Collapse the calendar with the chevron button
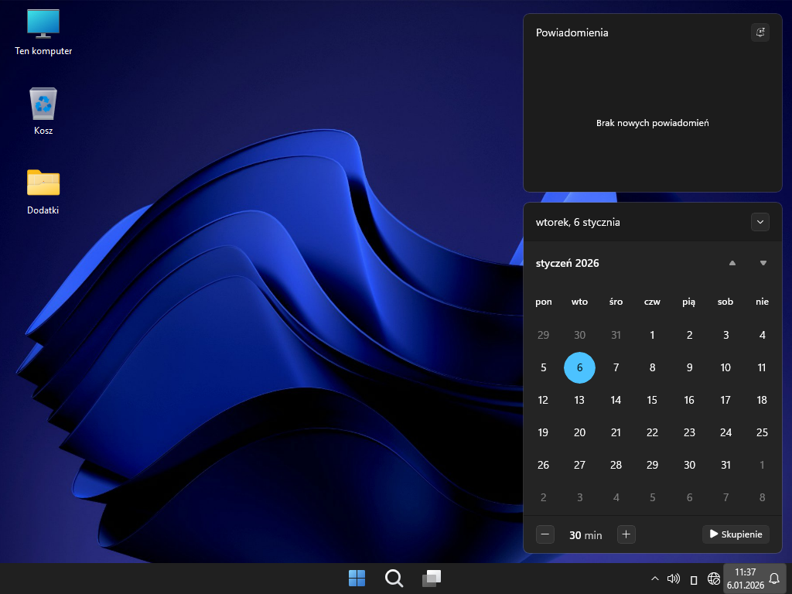The width and height of the screenshot is (792, 594). click(x=760, y=222)
